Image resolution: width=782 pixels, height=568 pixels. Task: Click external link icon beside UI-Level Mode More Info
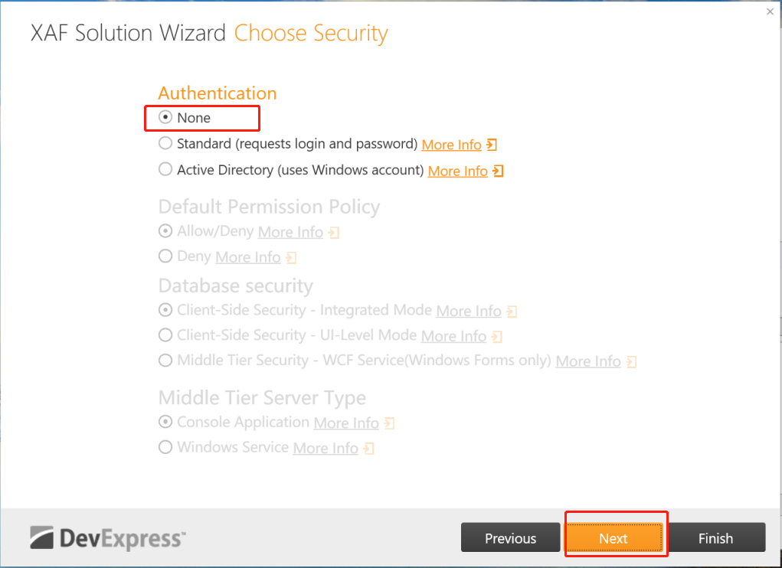(497, 336)
